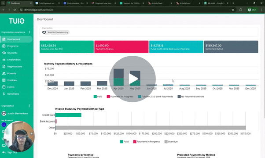Toggle the No Payment Method legend
The height and width of the screenshot is (158, 265).
point(191,97)
